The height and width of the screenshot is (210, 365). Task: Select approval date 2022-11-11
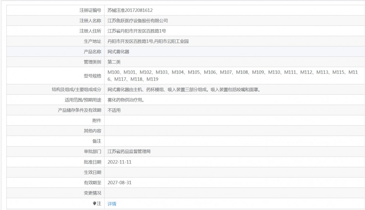[x=120, y=162]
